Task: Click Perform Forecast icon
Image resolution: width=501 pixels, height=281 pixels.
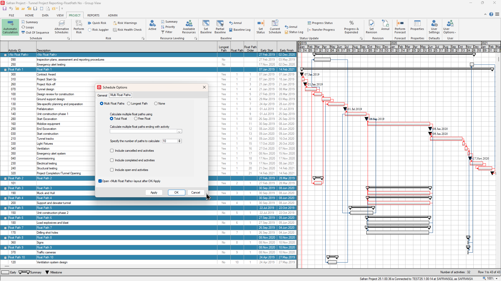Action: coord(400,27)
